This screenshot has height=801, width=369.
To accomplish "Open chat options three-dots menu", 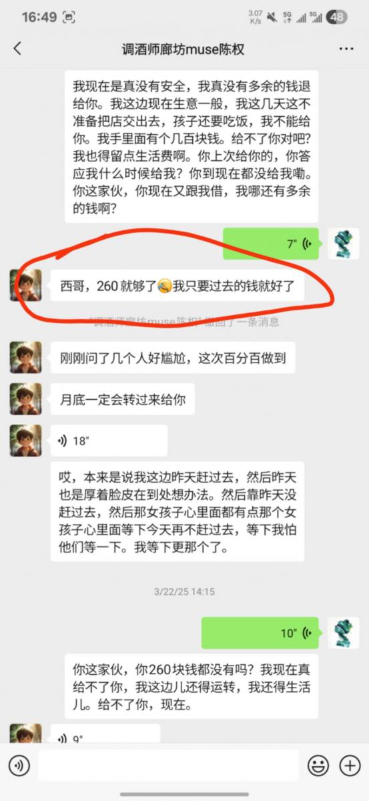I will point(346,49).
